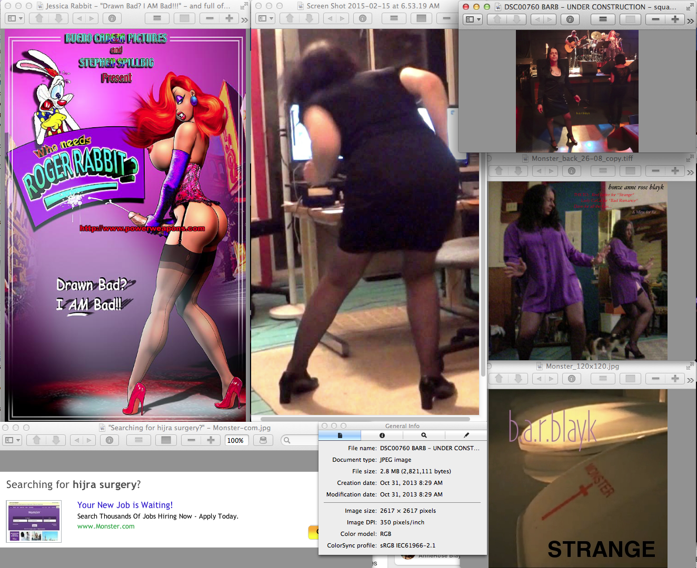Open the view menu dropdown in Monster-com.jpg window
697x568 pixels.
click(x=13, y=440)
